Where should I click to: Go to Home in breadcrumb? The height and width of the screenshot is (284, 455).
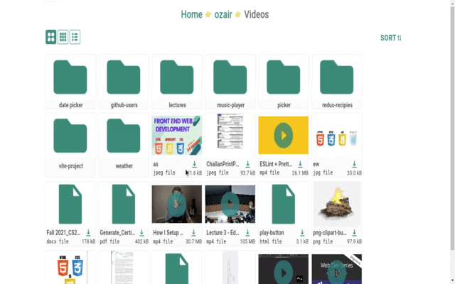pos(191,14)
